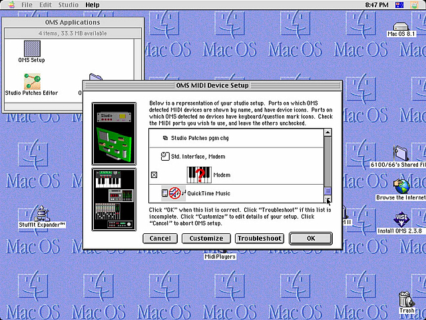Select the QuickTime Music disabled speaker icon
This screenshot has height=320, width=426.
coord(174,193)
